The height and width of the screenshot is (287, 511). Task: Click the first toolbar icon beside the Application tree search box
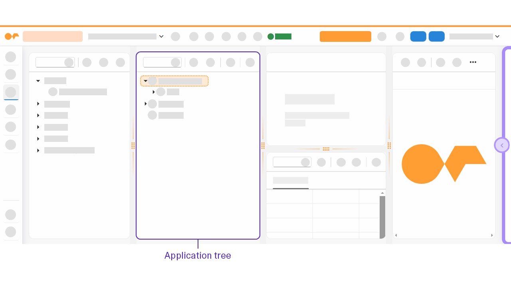194,62
